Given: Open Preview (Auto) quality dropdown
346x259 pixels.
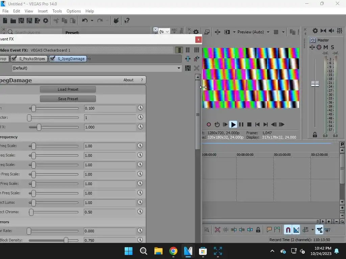Looking at the screenshot, I should click(268, 32).
